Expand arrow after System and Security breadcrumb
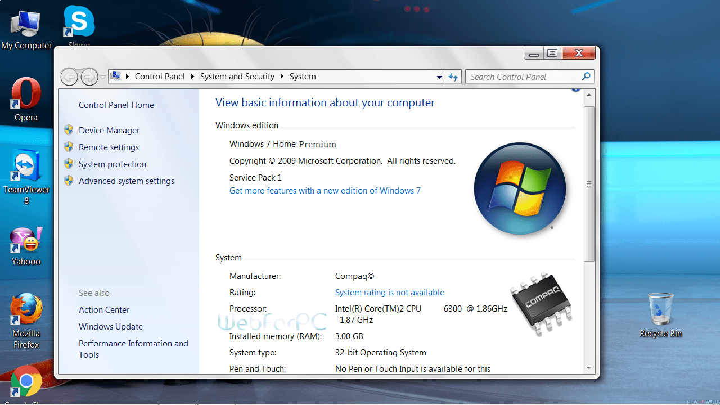This screenshot has width=720, height=405. [x=282, y=76]
